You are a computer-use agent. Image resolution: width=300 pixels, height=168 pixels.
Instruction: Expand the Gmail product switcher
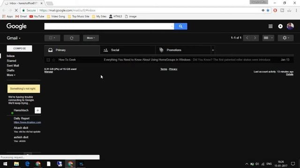click(x=14, y=38)
